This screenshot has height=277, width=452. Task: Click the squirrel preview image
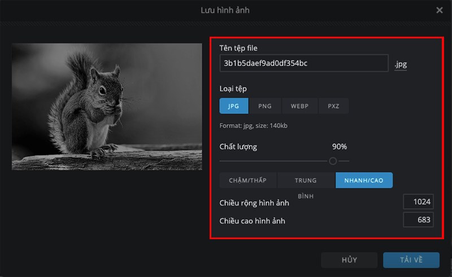click(107, 107)
